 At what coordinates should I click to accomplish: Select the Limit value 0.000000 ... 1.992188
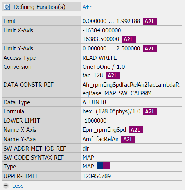(111, 21)
